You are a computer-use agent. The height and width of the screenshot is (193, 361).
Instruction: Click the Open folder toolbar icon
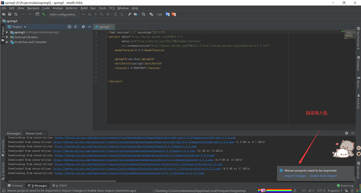[x=4, y=14]
